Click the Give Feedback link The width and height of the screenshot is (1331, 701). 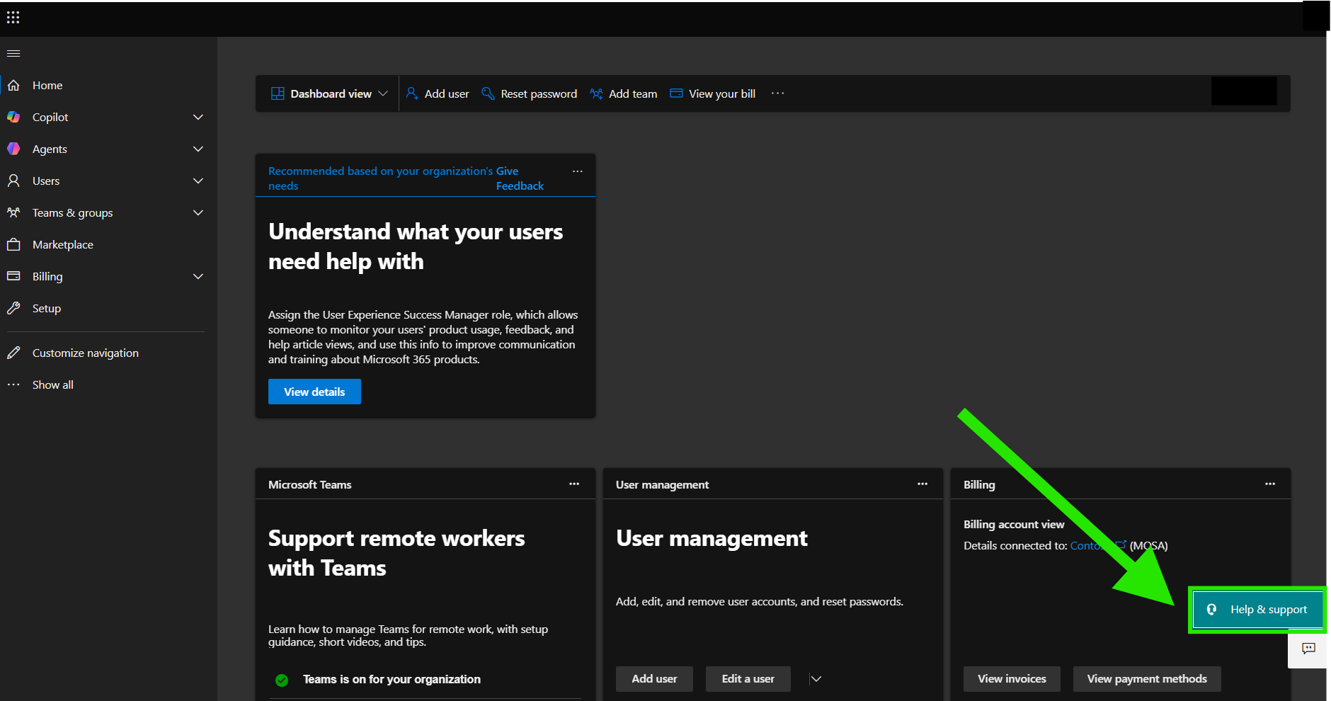point(520,178)
